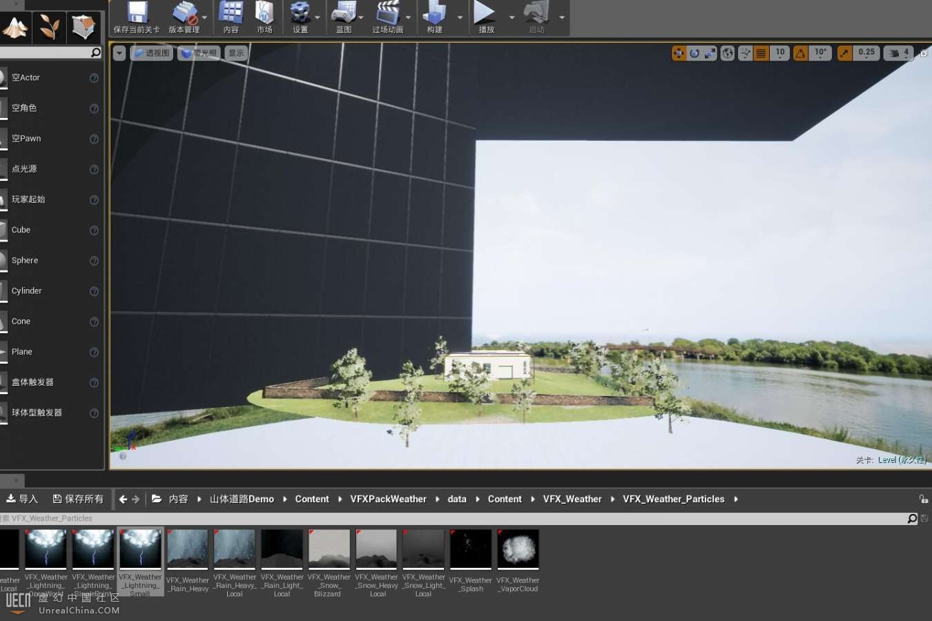Switch to Geometry Editing mode icon

tap(84, 27)
